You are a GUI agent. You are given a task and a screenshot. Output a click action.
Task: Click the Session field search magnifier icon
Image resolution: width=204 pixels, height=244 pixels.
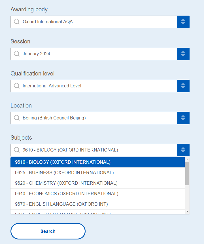click(17, 54)
